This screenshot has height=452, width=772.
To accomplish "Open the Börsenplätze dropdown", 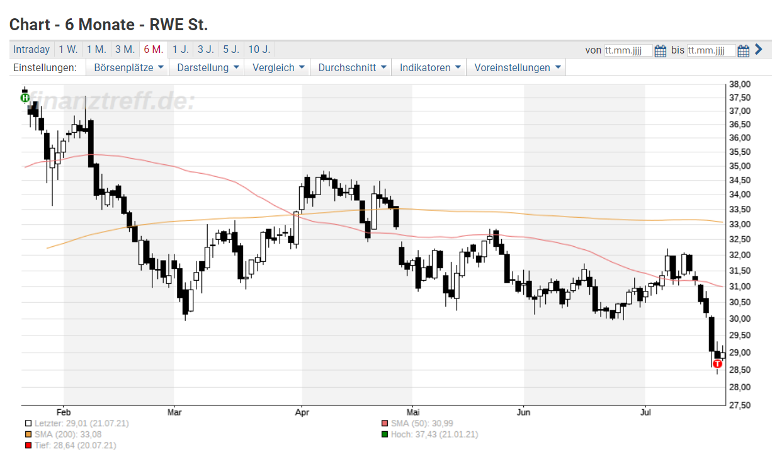I will pyautogui.click(x=128, y=67).
